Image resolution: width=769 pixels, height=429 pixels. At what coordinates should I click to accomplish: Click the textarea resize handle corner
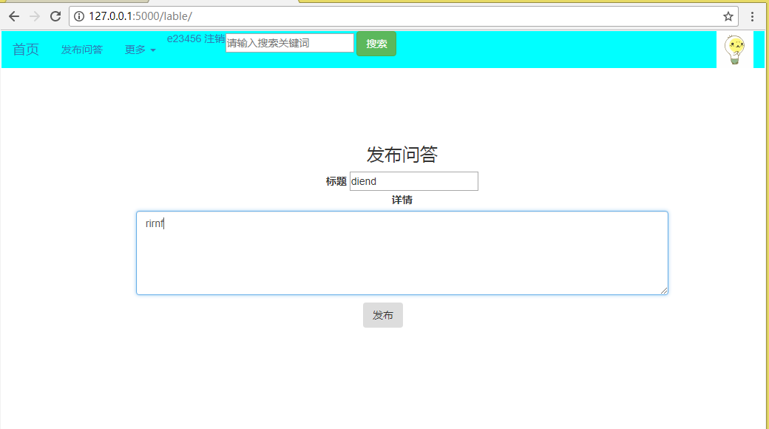tap(663, 291)
